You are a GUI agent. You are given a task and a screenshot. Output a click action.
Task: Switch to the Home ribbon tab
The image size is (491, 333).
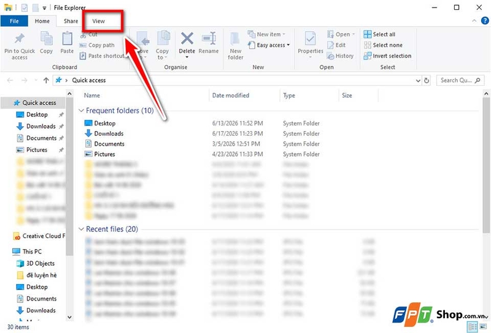pos(42,21)
